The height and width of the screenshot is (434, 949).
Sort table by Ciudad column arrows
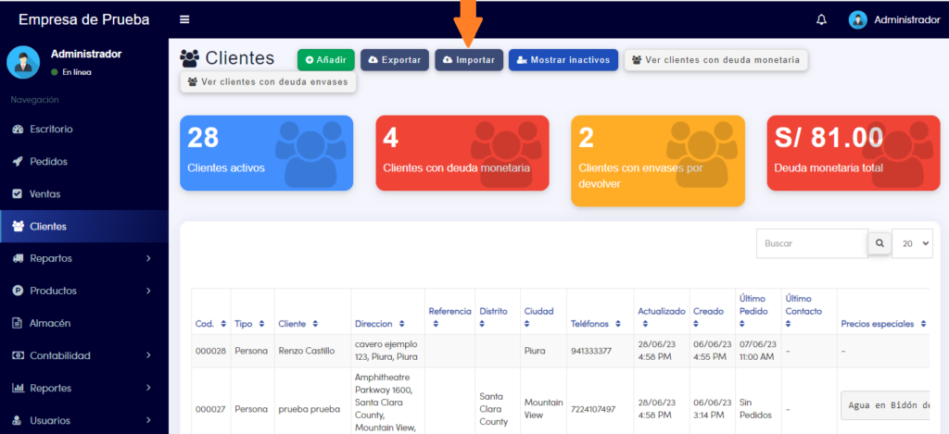coord(527,324)
